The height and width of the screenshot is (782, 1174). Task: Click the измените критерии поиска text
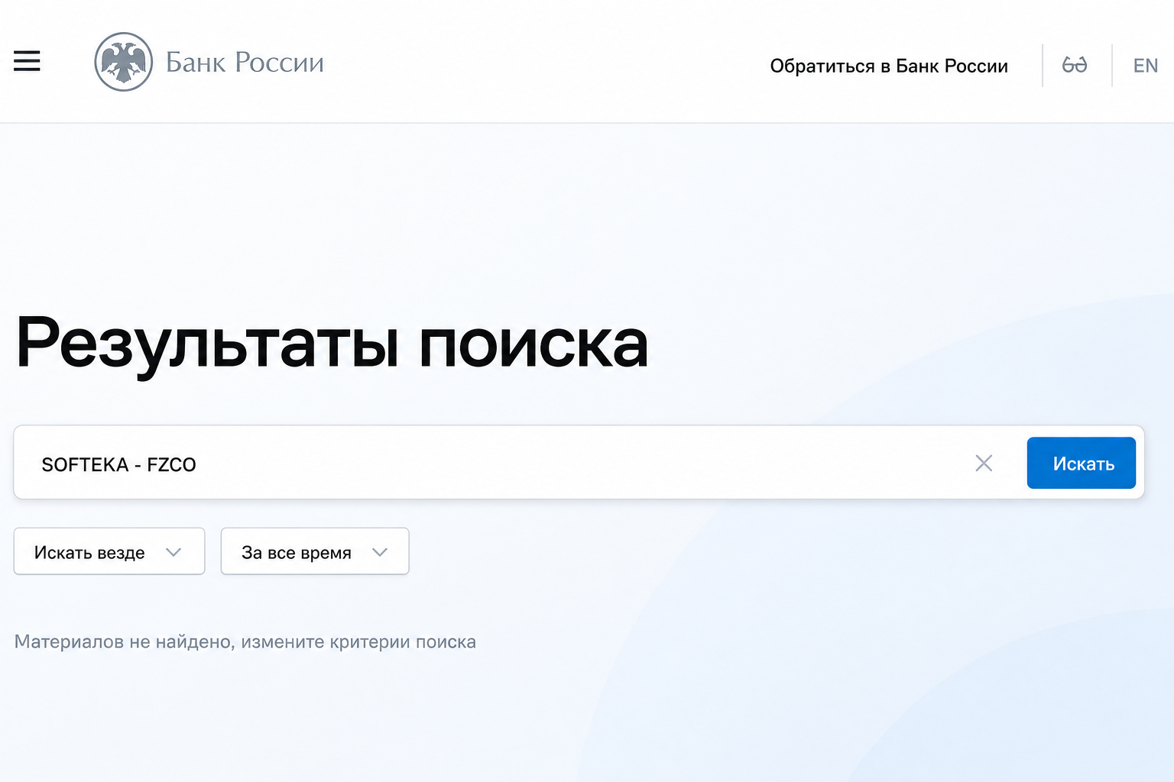(358, 641)
